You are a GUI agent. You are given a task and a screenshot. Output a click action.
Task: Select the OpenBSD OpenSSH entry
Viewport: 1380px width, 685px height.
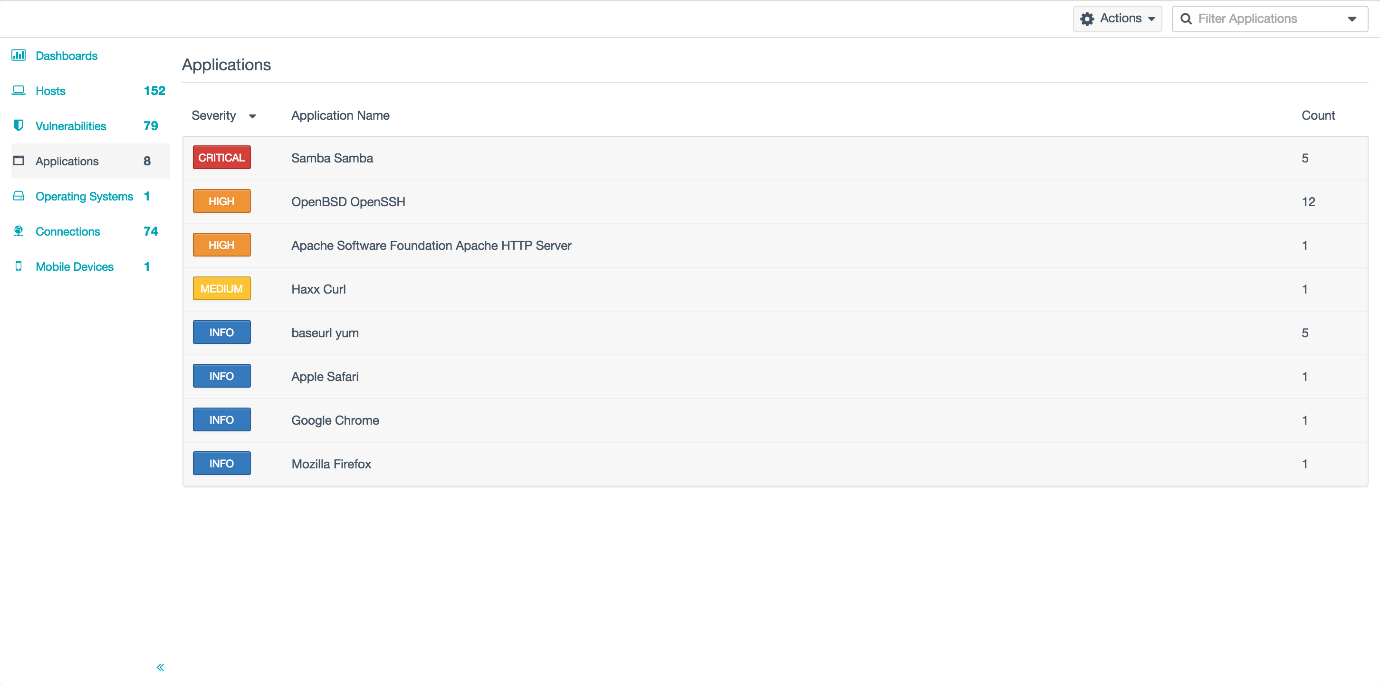348,202
